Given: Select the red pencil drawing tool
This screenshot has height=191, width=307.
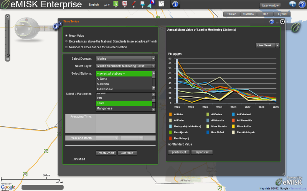Looking at the screenshot, I should coord(134,3).
